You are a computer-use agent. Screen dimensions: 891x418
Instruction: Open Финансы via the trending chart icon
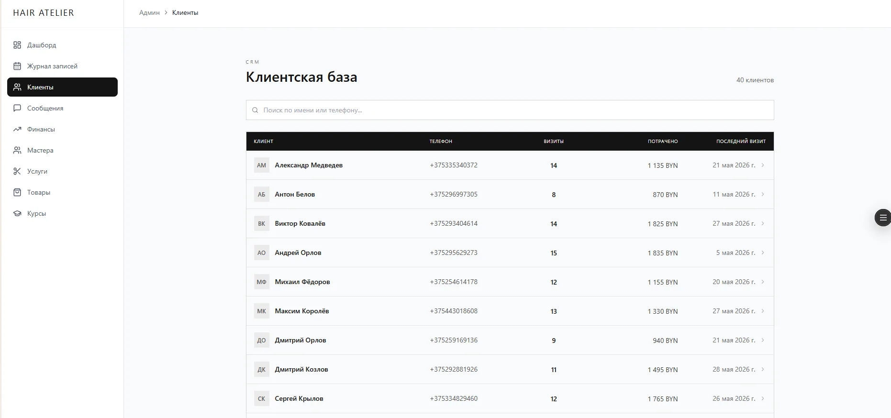coord(17,129)
